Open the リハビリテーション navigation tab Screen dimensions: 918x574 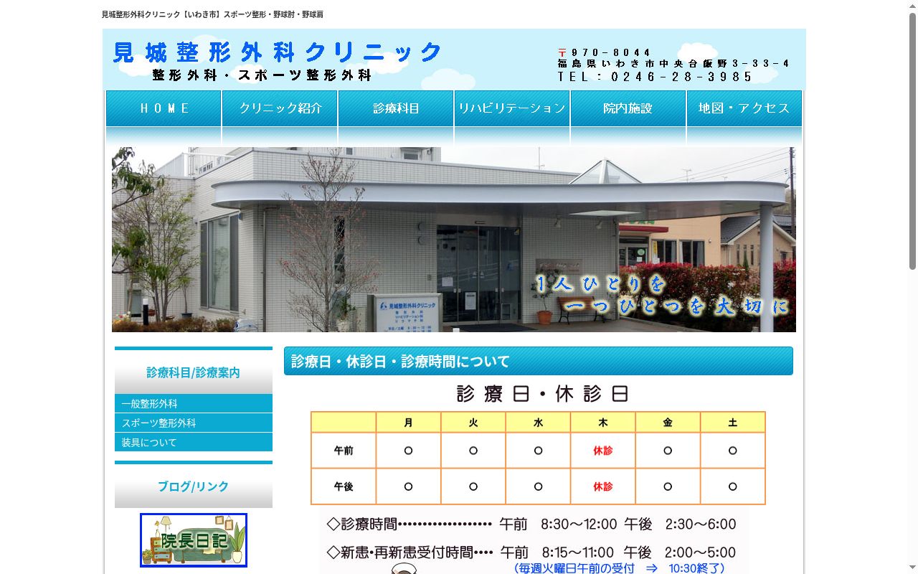512,108
